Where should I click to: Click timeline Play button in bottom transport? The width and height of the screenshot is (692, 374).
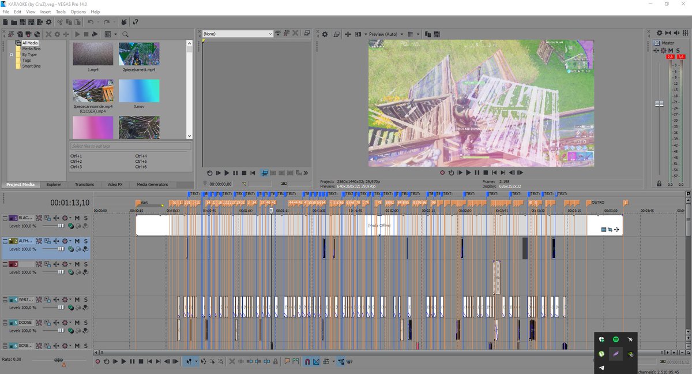(123, 361)
